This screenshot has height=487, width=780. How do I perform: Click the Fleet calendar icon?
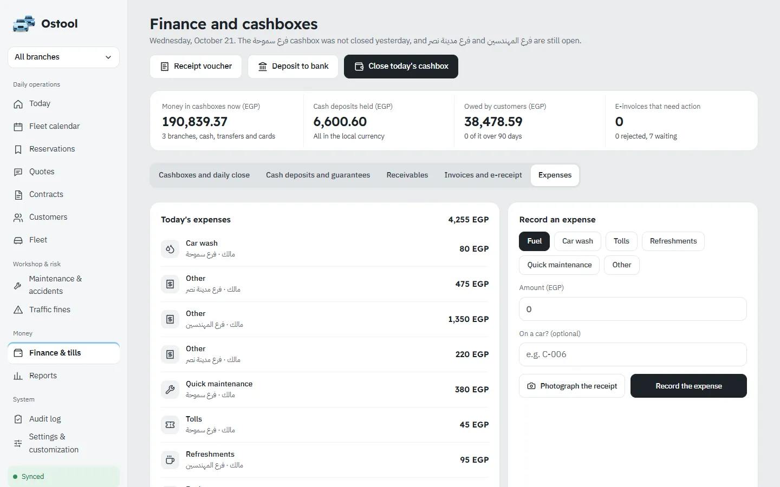[18, 127]
